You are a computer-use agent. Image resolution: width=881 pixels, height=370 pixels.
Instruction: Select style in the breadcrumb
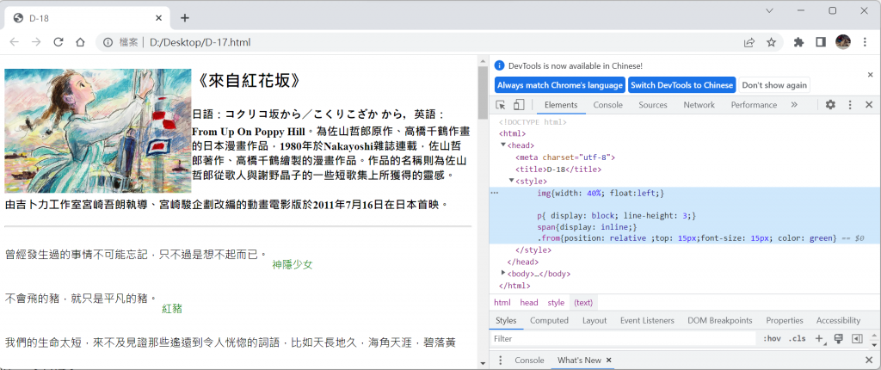[x=556, y=303]
